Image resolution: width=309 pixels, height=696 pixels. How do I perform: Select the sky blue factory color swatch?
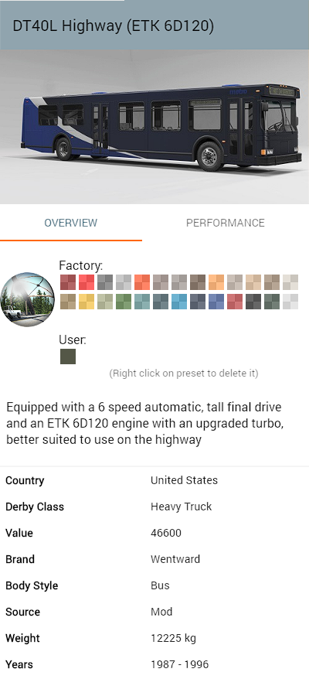(x=179, y=302)
